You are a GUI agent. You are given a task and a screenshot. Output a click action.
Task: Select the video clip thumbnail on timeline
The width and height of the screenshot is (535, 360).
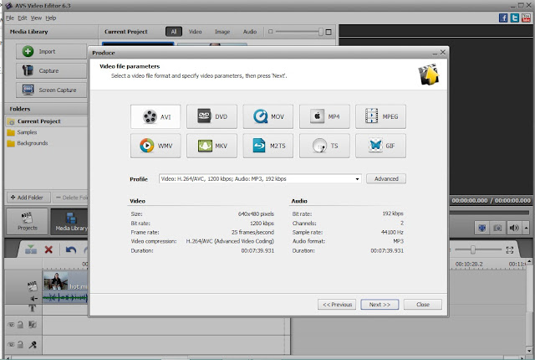56,280
